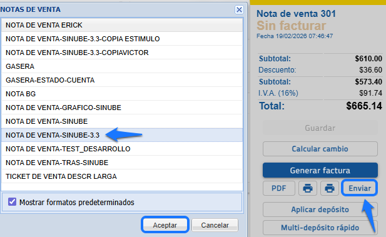Click the Fecha 19/02/2026 07:46:47 text
The width and height of the screenshot is (386, 237).
coord(295,36)
